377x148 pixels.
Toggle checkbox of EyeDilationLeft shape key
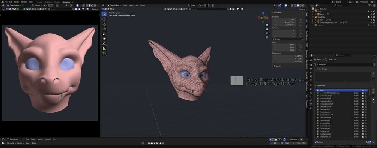(x=363, y=137)
